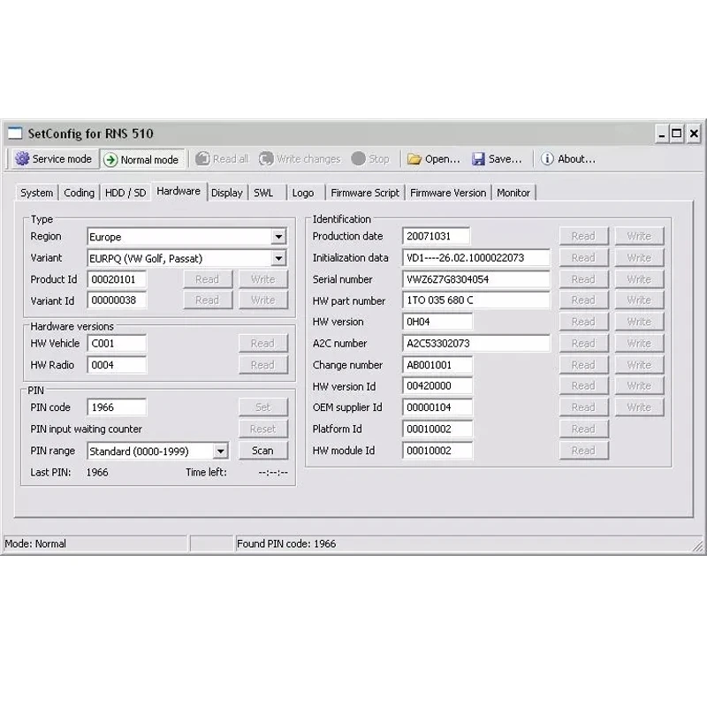Click the HW version field
This screenshot has width=707, height=707.
click(437, 322)
